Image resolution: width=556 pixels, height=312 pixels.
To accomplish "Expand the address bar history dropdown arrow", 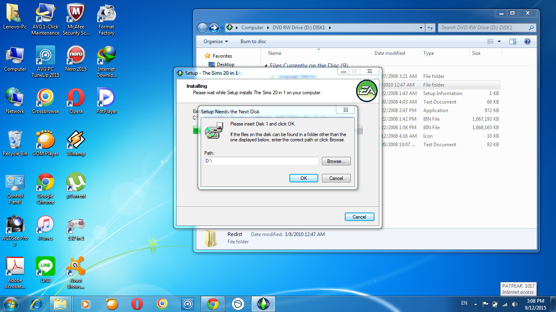I will (x=421, y=28).
